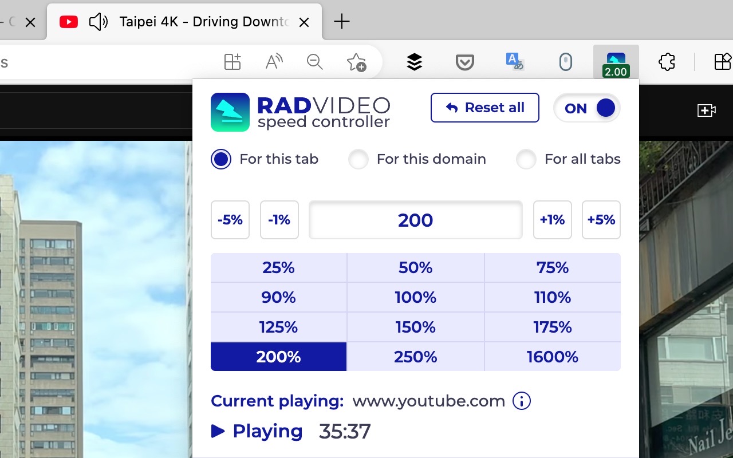
Task: Select the 'For this domain' radio button
Action: coord(358,160)
